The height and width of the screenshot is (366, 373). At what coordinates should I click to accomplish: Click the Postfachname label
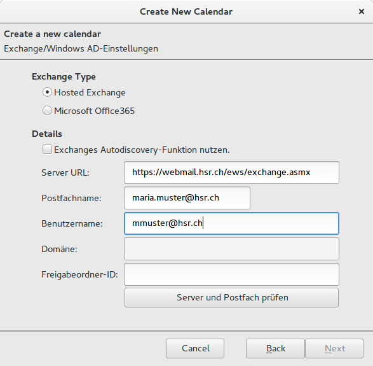coord(71,198)
